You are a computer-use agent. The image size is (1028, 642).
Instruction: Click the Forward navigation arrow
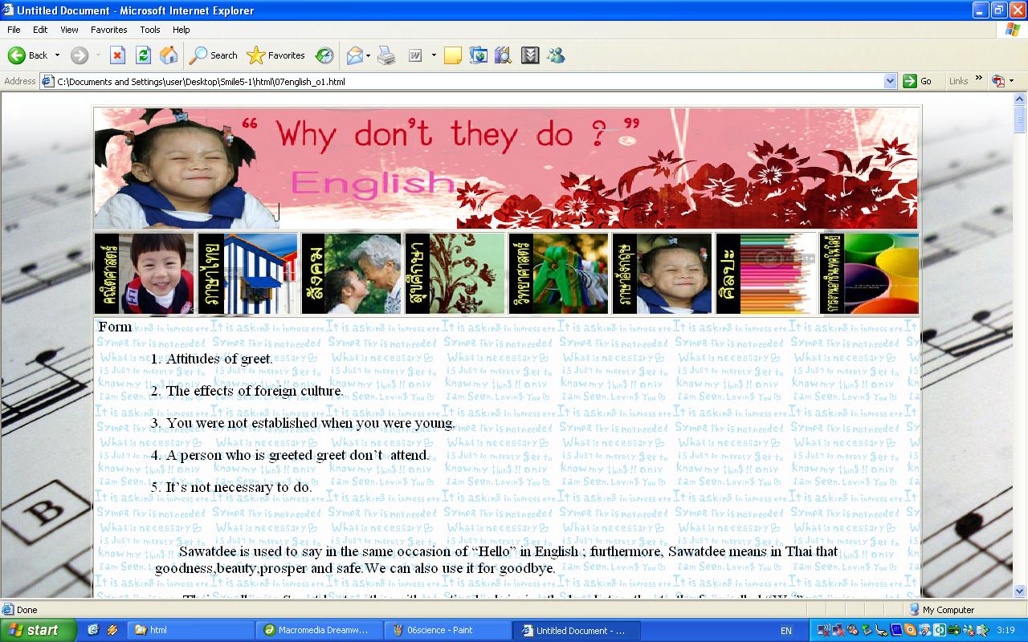point(80,55)
